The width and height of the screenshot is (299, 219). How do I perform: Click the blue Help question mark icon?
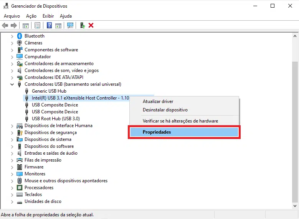pos(50,25)
